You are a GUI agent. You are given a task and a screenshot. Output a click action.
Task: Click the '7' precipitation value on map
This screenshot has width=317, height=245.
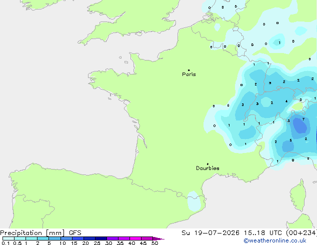point(303,119)
